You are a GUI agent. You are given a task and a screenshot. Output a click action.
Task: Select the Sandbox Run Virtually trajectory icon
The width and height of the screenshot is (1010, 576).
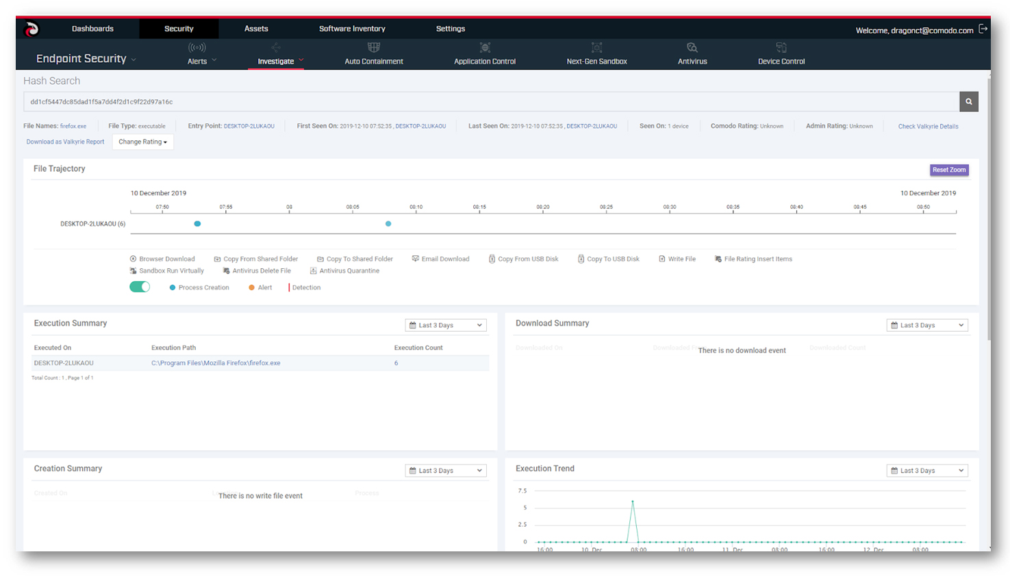[134, 270]
